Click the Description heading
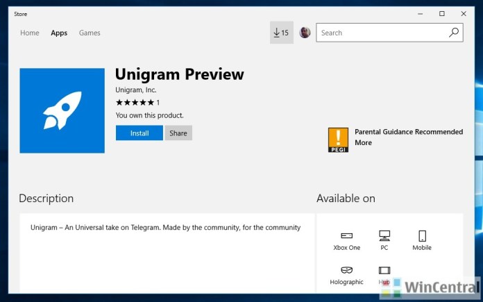The image size is (483, 302). click(46, 199)
